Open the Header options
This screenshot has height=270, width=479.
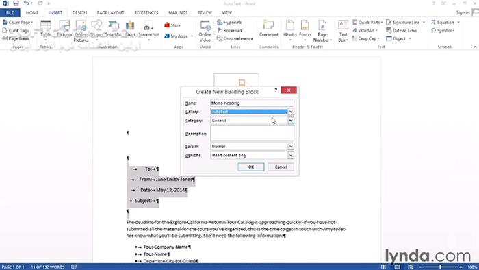[290, 31]
